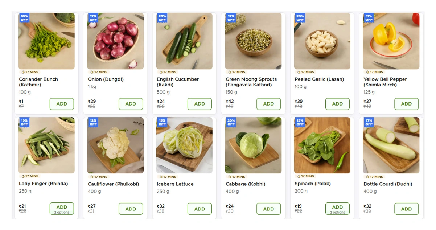The image size is (436, 230).
Task: Open the 2 options ADD for Spinach
Action: pos(337,209)
